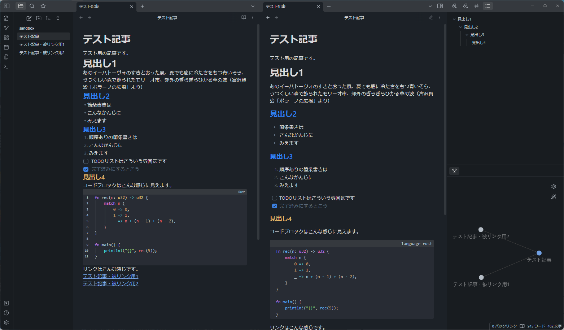564x330 pixels.
Task: Show the tags panel in right sidebar
Action: pos(477,6)
